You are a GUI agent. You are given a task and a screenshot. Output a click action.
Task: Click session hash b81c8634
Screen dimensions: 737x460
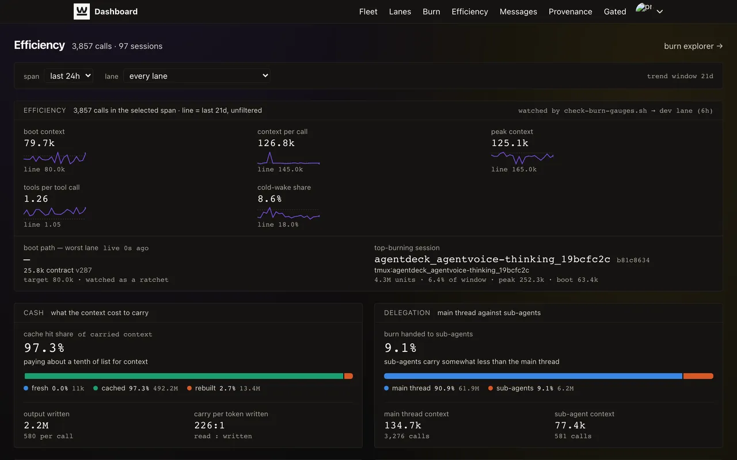[x=633, y=260]
